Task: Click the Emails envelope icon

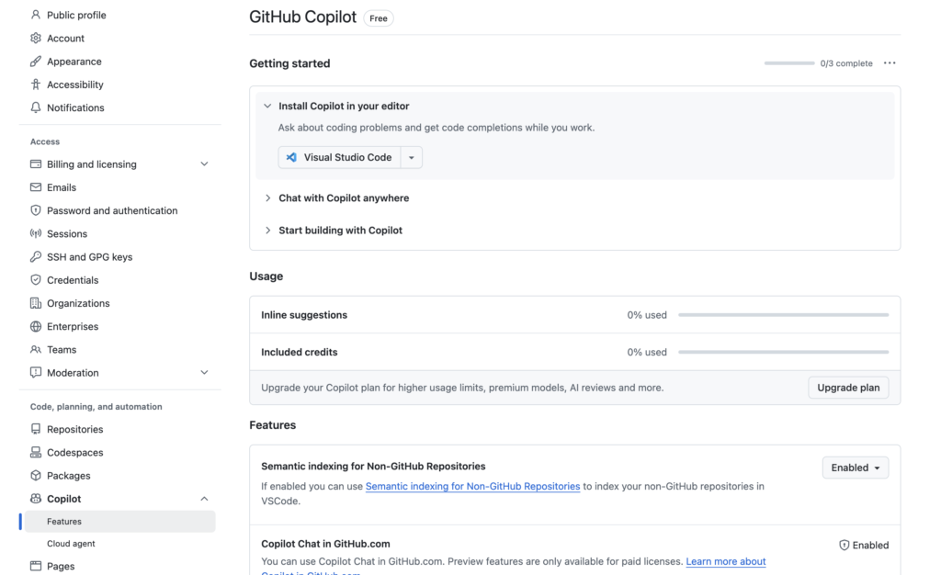Action: (x=36, y=187)
